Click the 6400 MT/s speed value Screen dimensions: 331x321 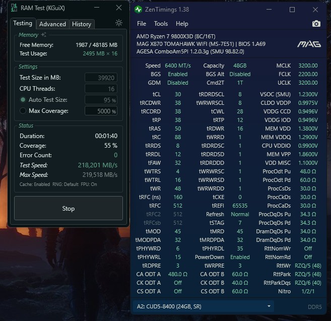coord(178,66)
